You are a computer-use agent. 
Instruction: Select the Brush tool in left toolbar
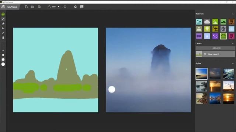3,19
